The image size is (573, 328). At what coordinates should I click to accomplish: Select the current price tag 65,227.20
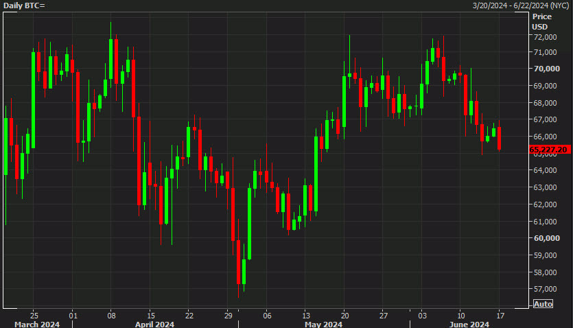click(550, 150)
